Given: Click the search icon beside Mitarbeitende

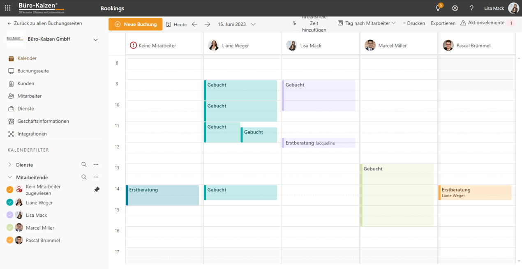Looking at the screenshot, I should pyautogui.click(x=84, y=177).
